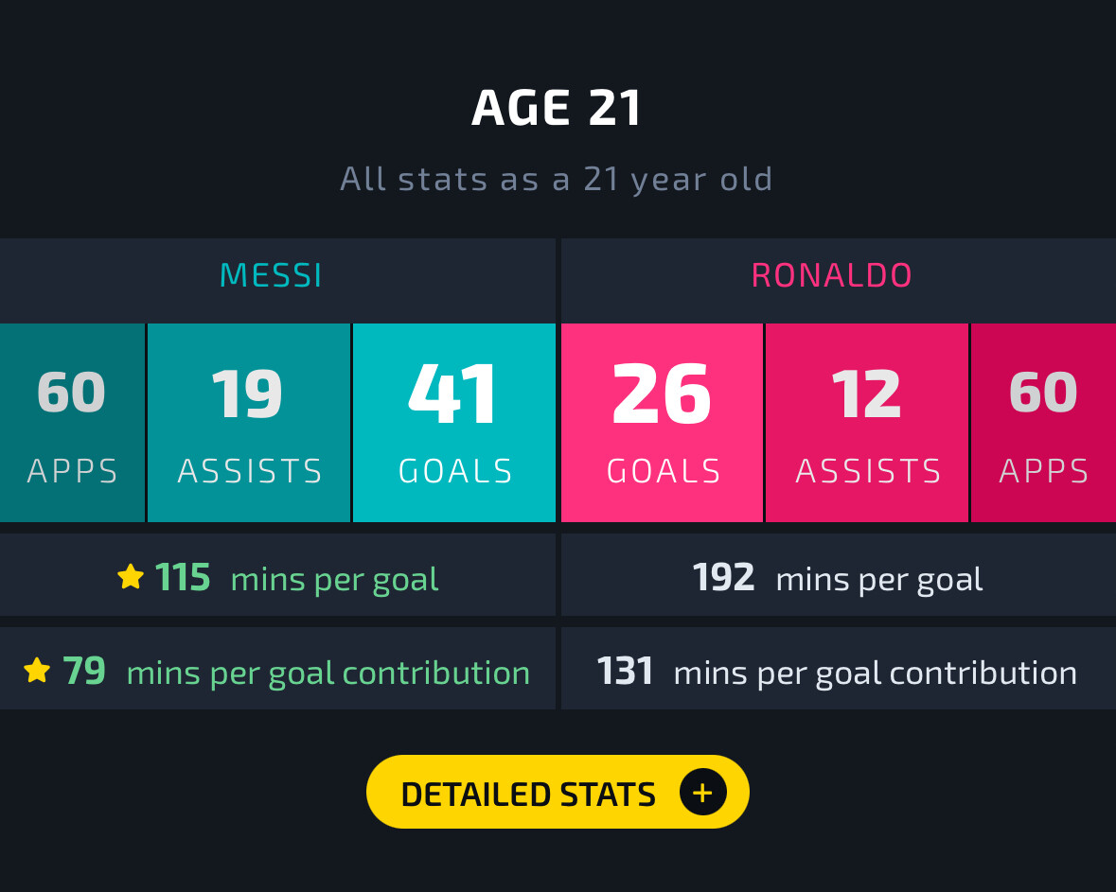Click the star beside 79 mins
Screen dimensions: 1116x892
tap(37, 670)
